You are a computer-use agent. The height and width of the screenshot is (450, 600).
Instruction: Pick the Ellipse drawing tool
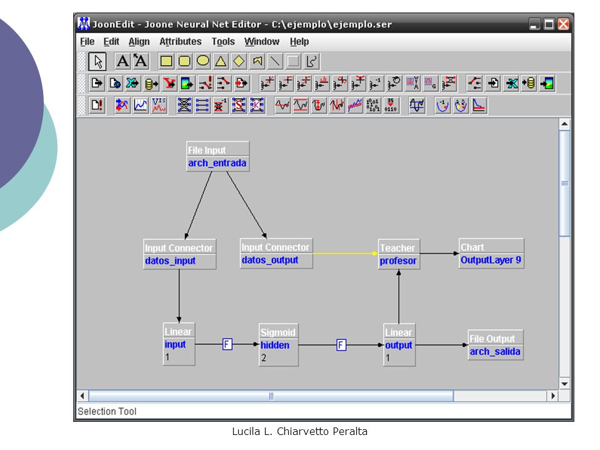202,61
